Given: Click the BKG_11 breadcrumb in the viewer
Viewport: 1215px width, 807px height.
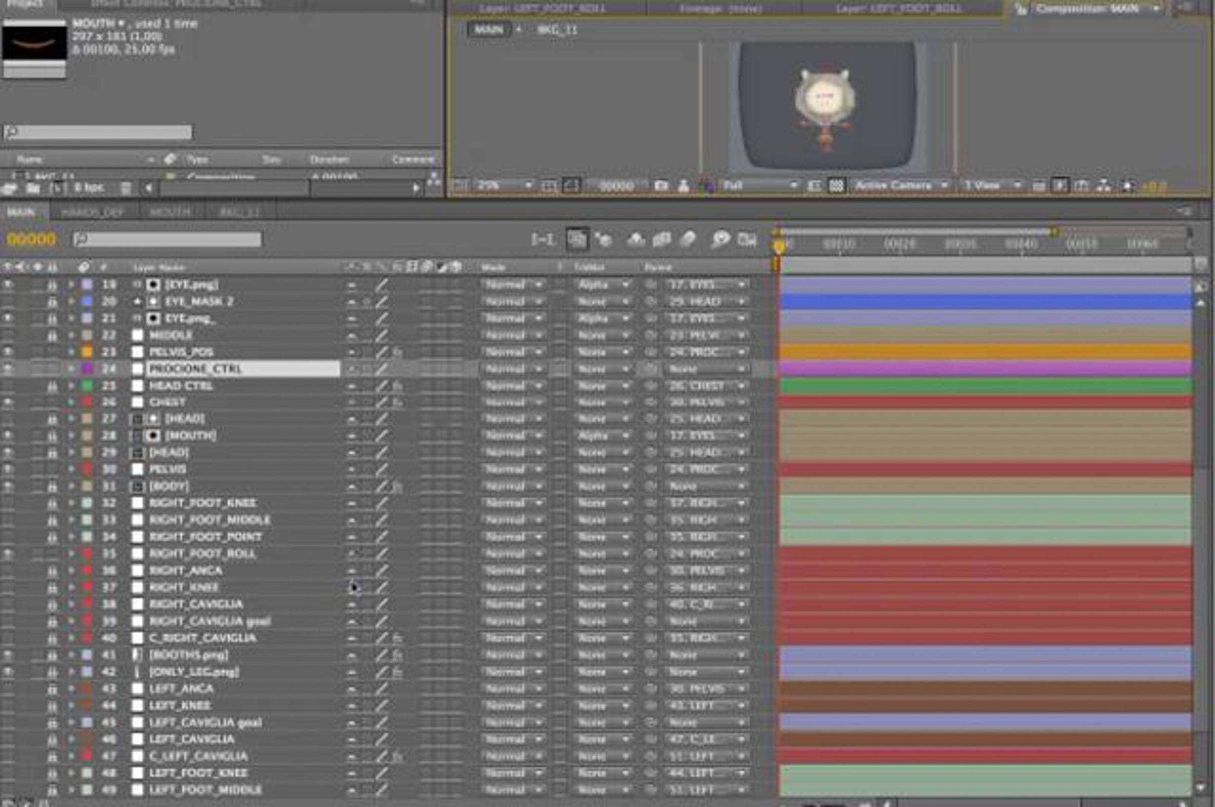Looking at the screenshot, I should (x=557, y=30).
